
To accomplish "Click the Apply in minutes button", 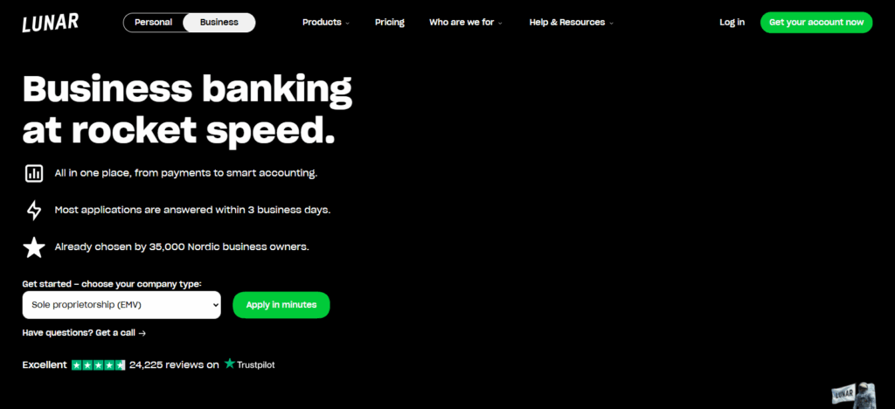I will (x=281, y=305).
